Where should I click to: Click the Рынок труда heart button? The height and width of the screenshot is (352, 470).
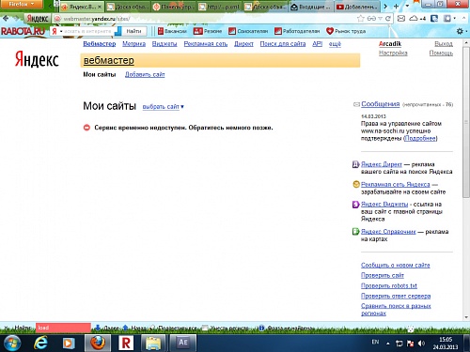click(x=346, y=31)
